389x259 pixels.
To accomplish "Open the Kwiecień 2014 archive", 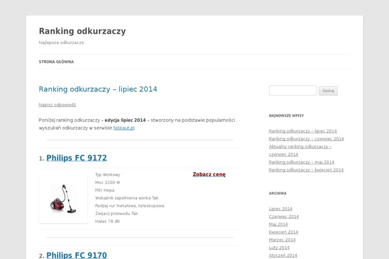I will (283, 232).
